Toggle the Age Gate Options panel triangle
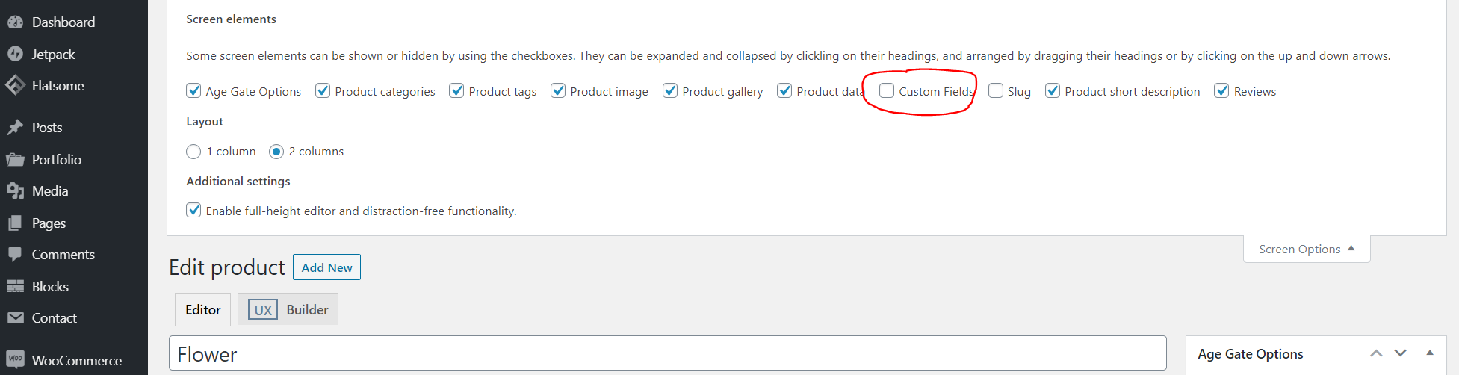 [1430, 353]
